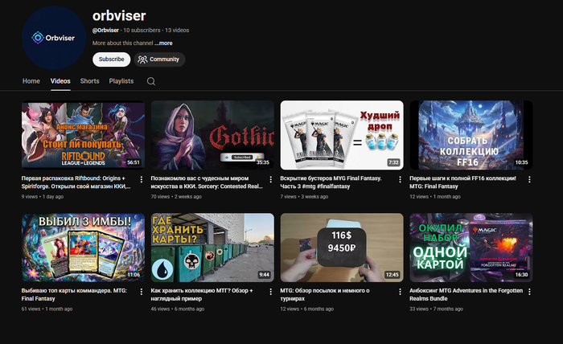Go to the Playlists tab
Screen dimensions: 563x344
tap(121, 81)
